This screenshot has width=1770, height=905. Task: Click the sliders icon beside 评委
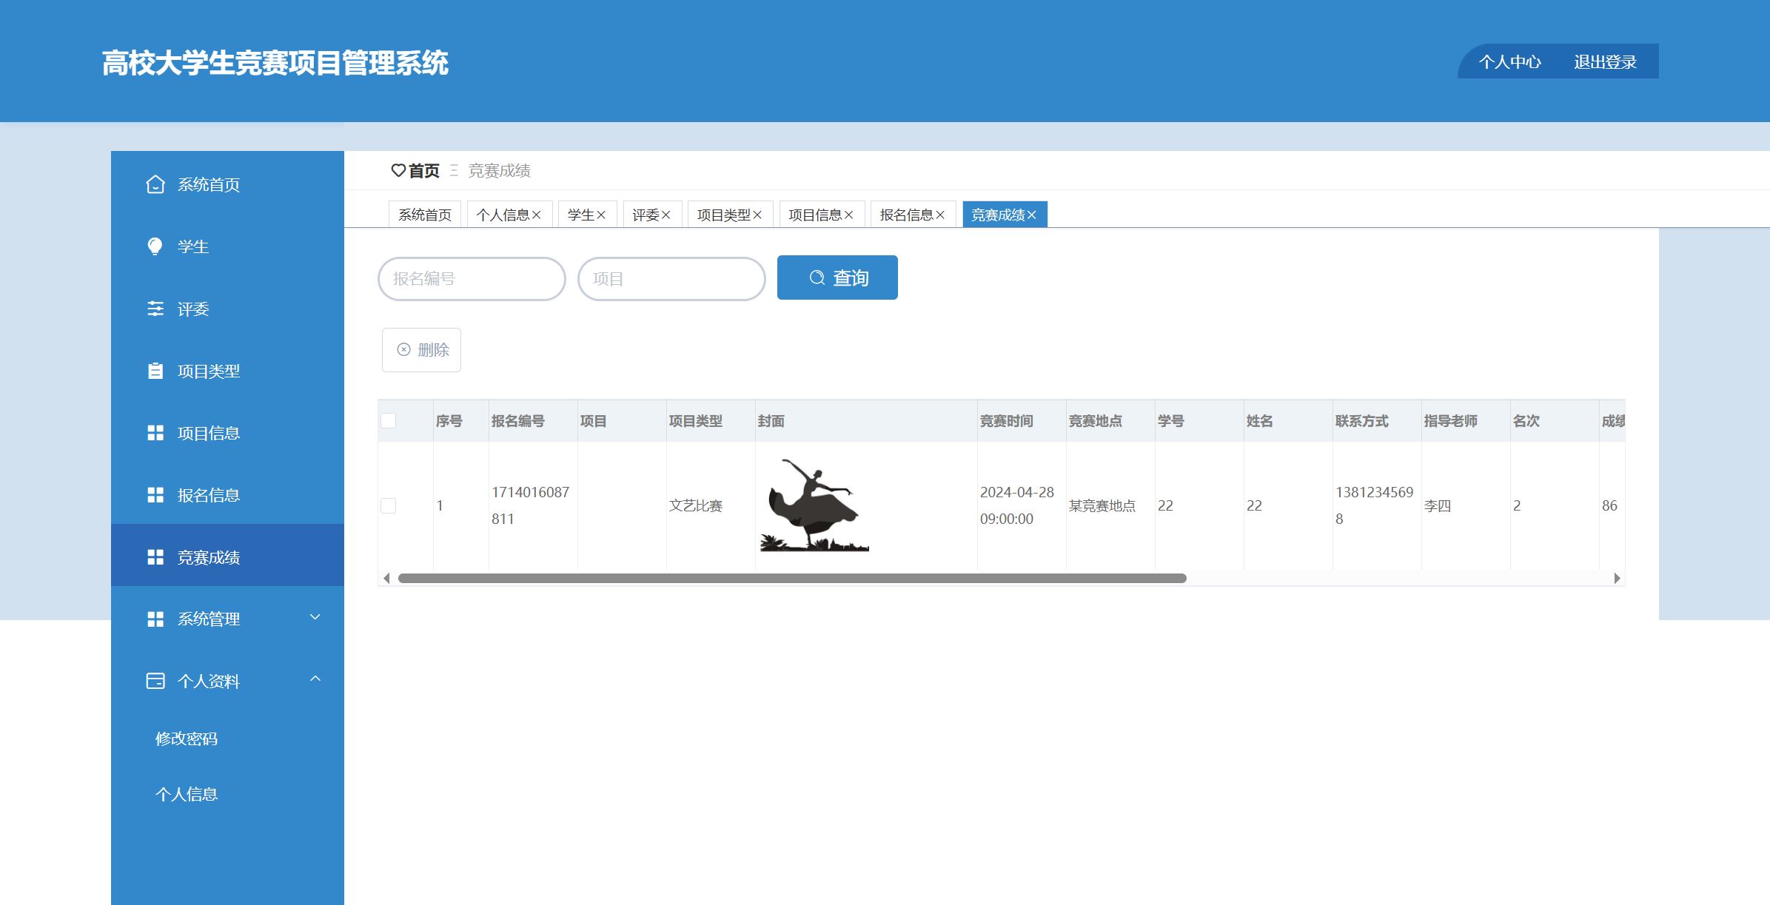[x=155, y=309]
